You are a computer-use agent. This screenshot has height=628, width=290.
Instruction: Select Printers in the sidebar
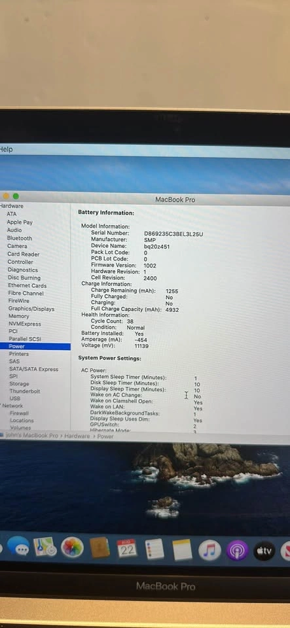19,354
